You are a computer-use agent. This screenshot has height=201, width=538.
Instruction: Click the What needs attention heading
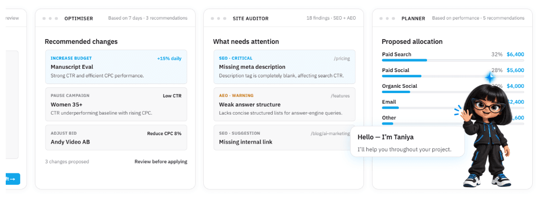[x=246, y=42]
